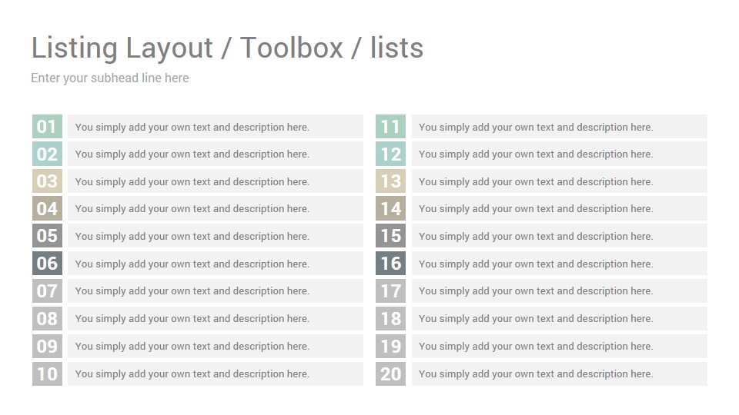Click the green number 01 box
Viewport: 739px width, 415px height.
[x=47, y=127]
